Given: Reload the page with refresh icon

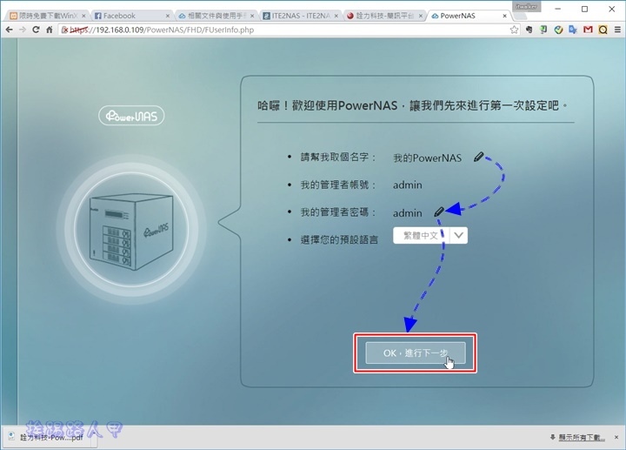Looking at the screenshot, I should pyautogui.click(x=36, y=30).
